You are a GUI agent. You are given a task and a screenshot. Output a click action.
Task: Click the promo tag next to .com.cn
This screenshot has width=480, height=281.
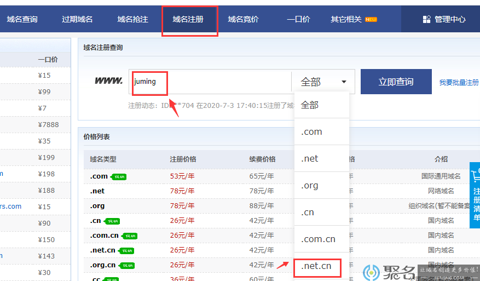[x=130, y=236]
